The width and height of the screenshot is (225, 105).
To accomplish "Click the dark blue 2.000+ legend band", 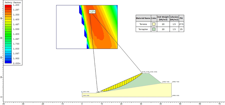I will (8, 62).
